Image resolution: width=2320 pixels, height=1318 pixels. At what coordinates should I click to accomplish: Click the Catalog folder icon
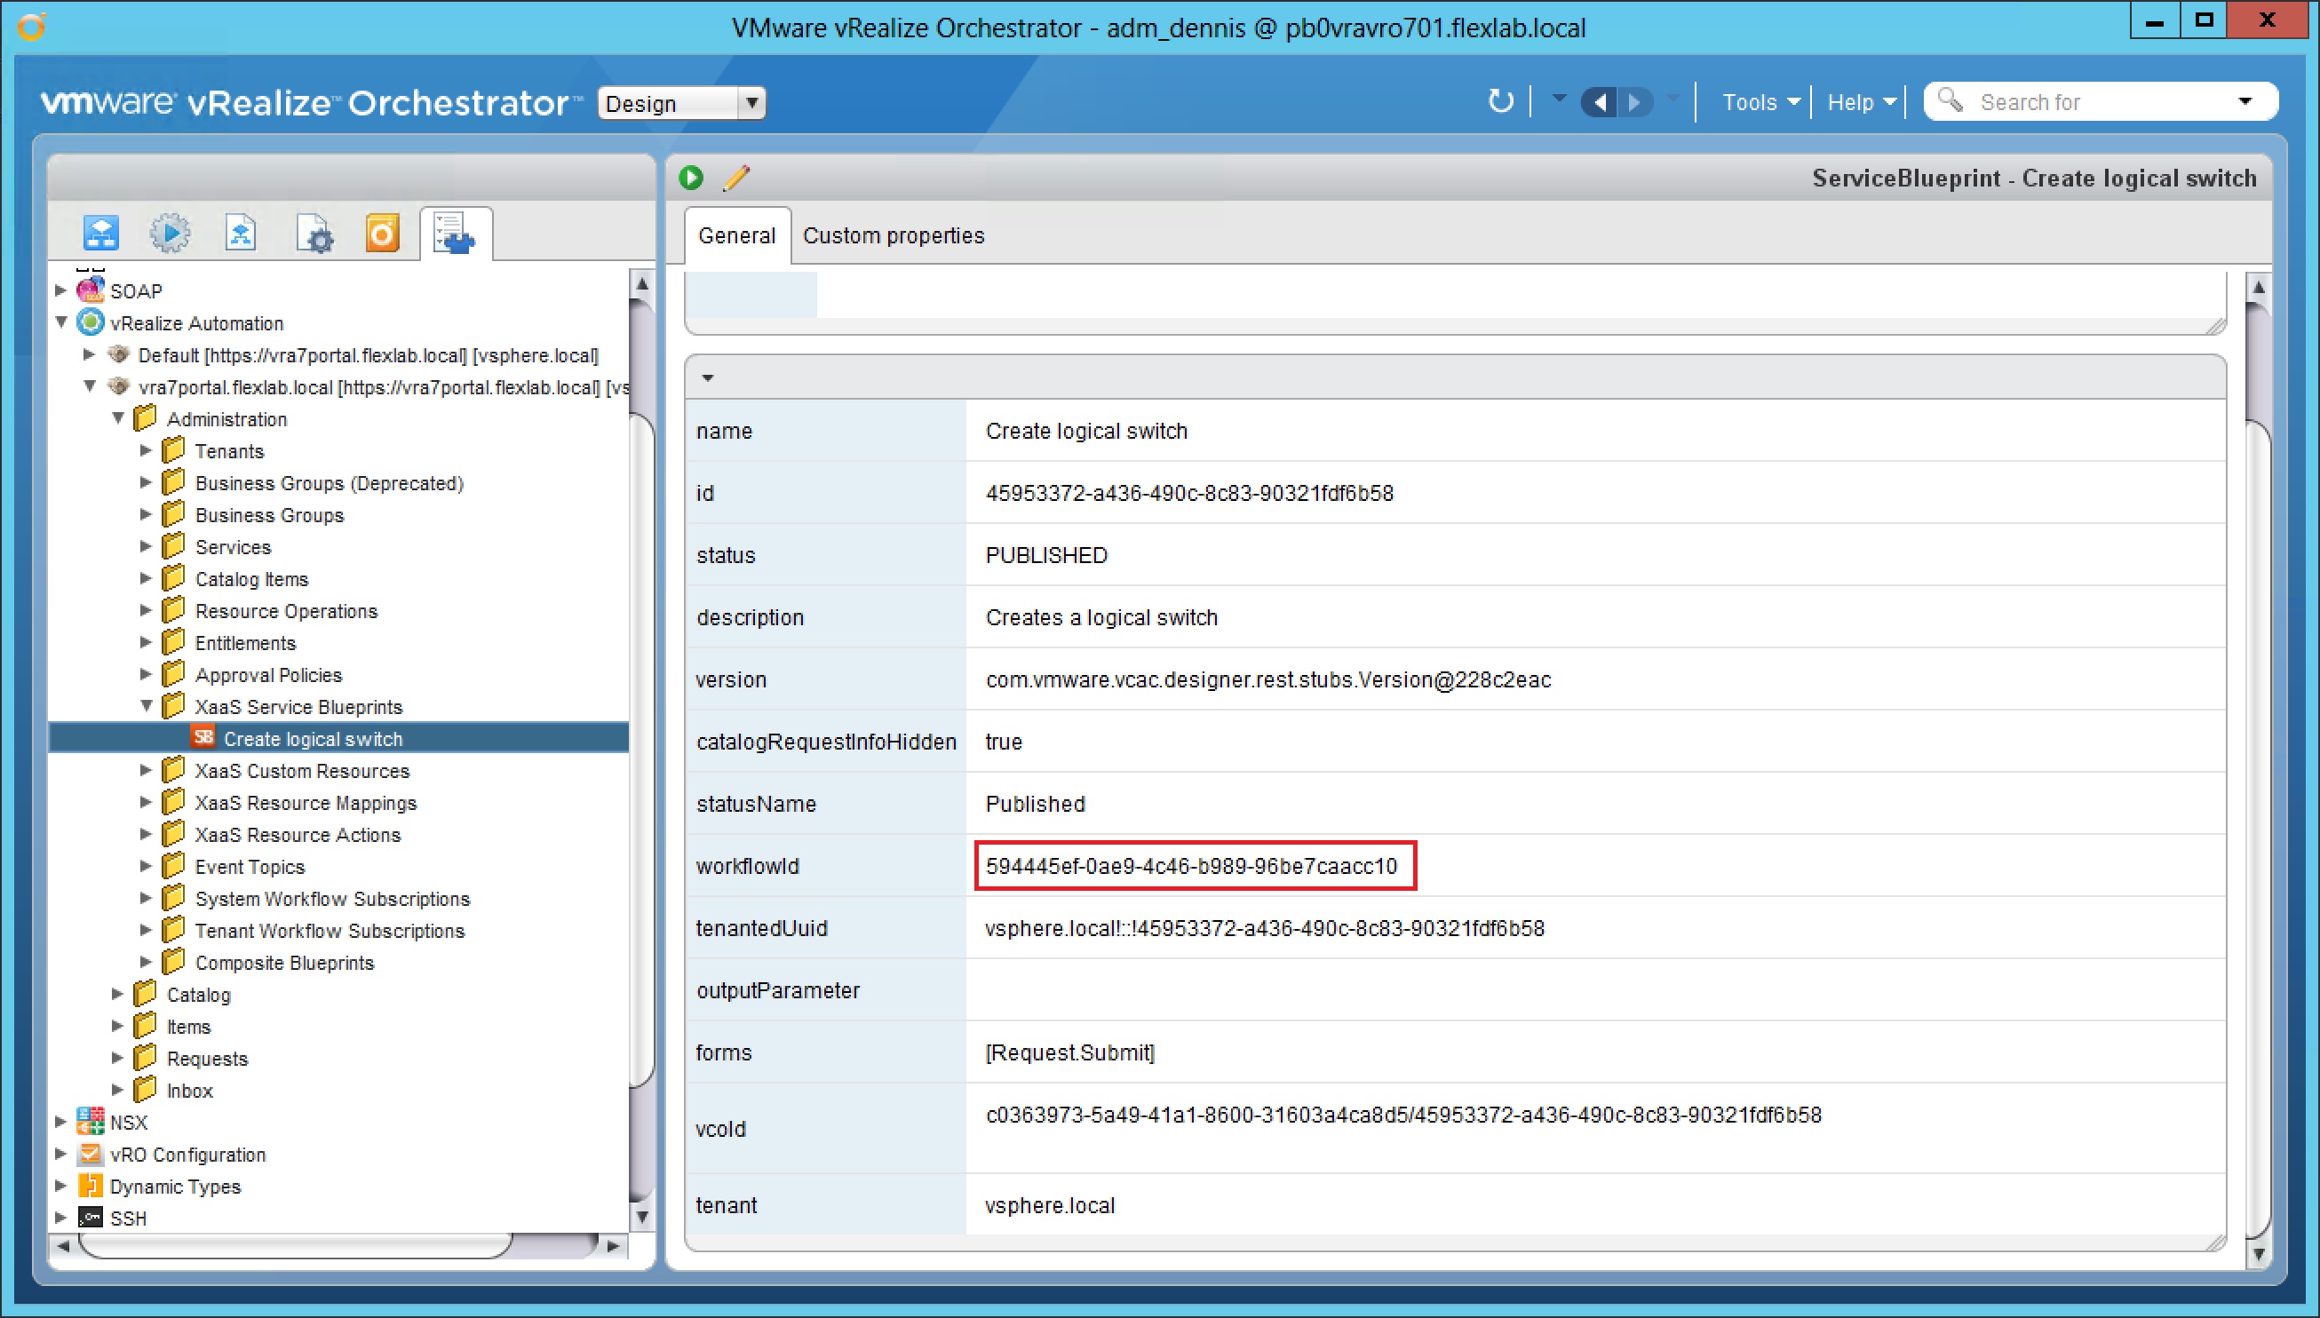[x=145, y=994]
